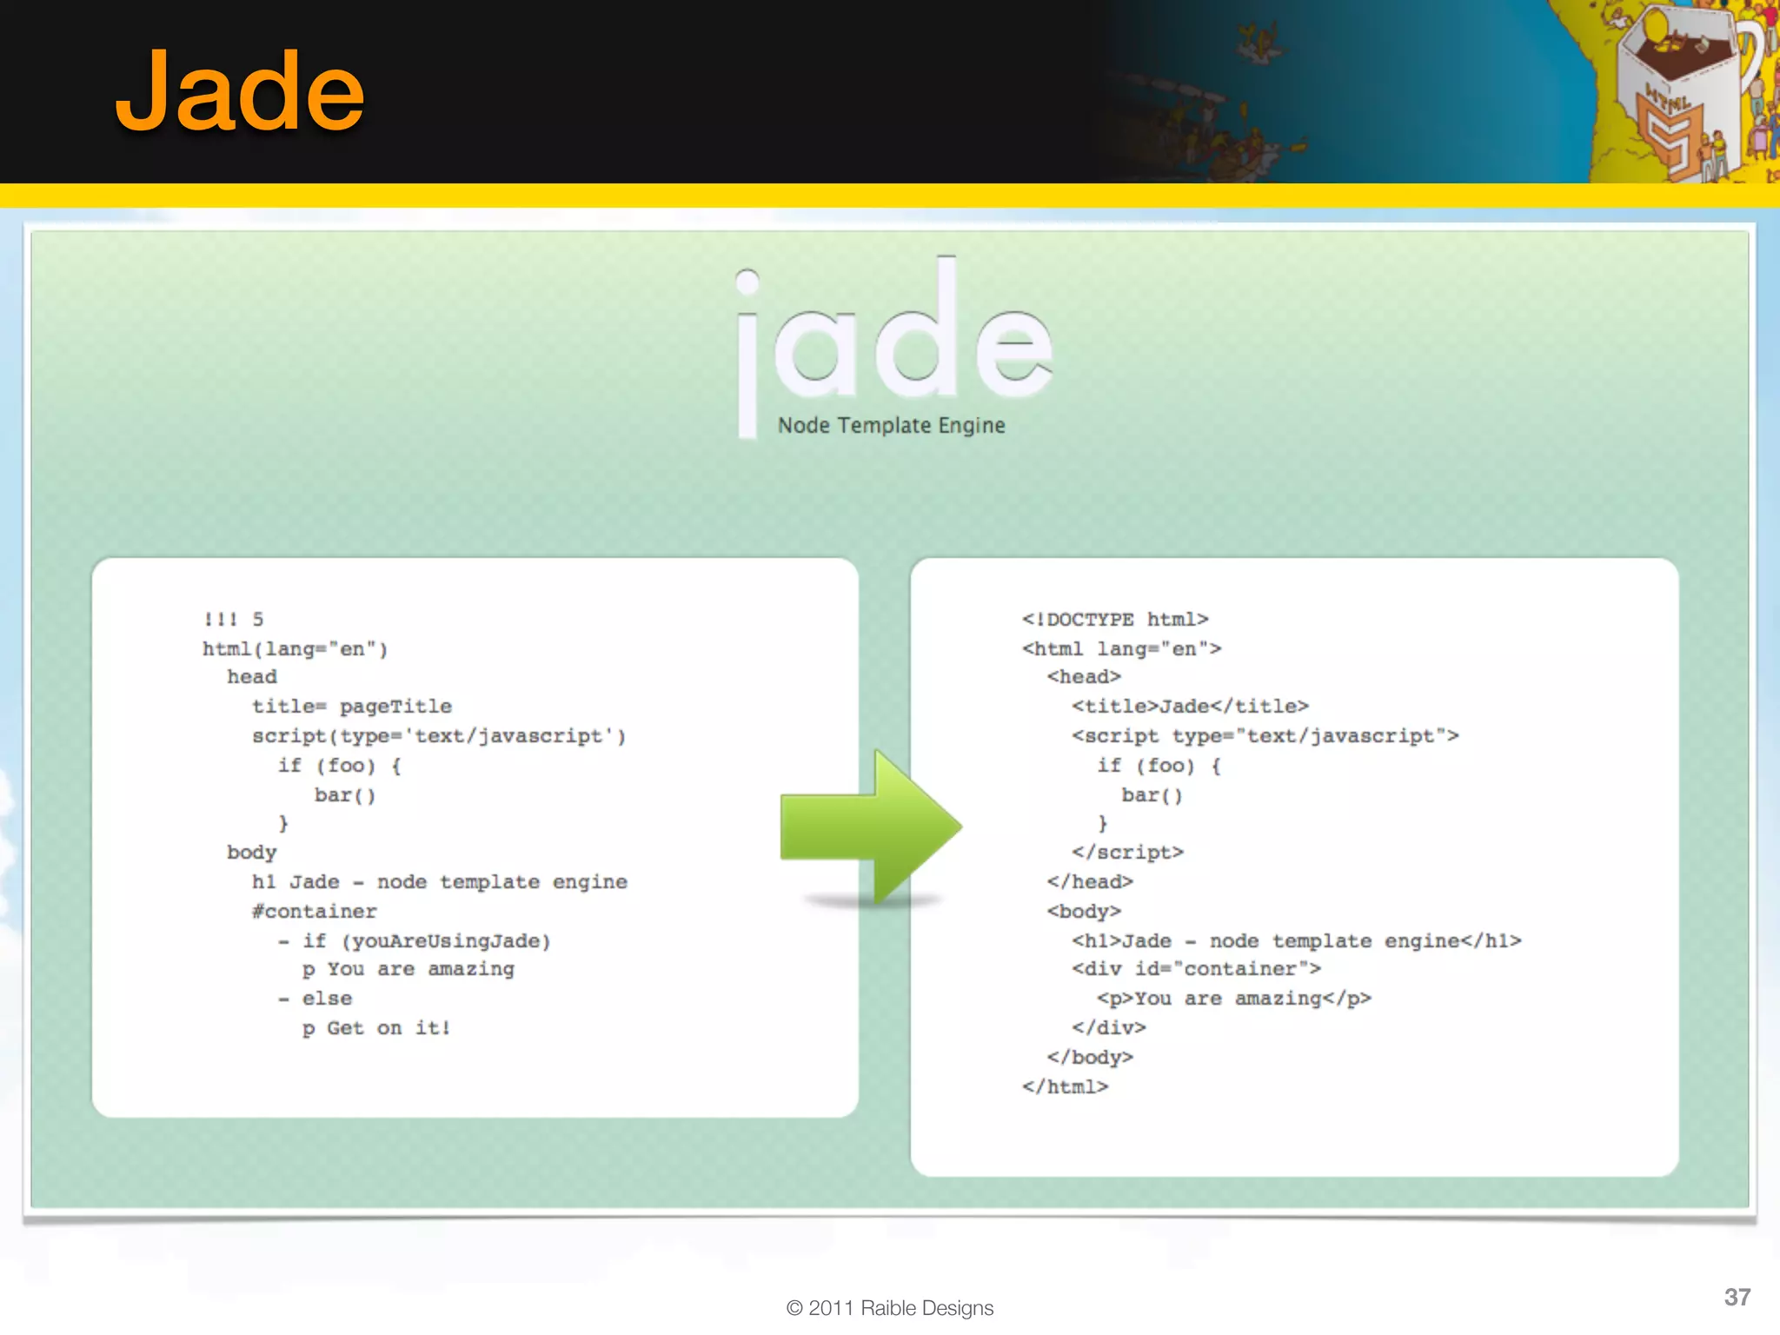
Task: Click "p You are amazing" line
Action: 408,969
